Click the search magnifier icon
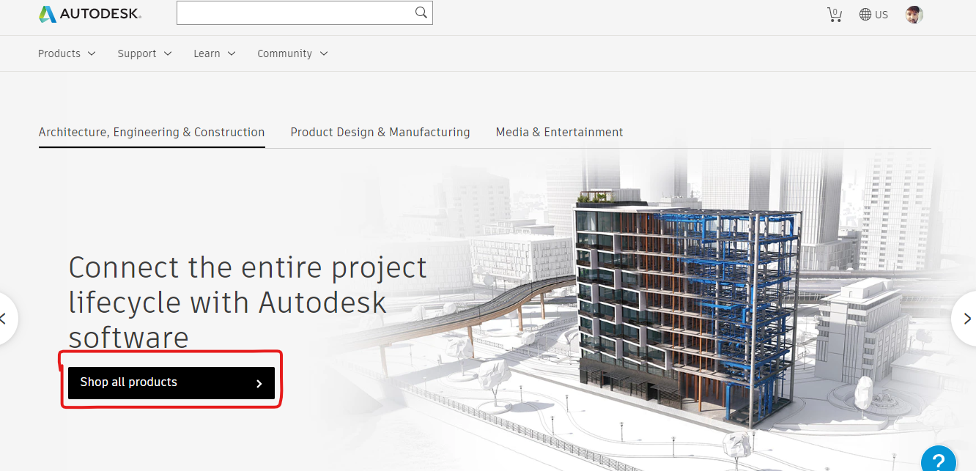Screen dimensions: 976x471 pyautogui.click(x=421, y=12)
